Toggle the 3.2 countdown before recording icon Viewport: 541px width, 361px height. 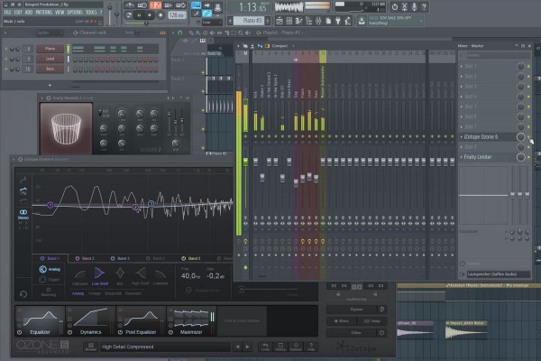pyautogui.click(x=155, y=5)
